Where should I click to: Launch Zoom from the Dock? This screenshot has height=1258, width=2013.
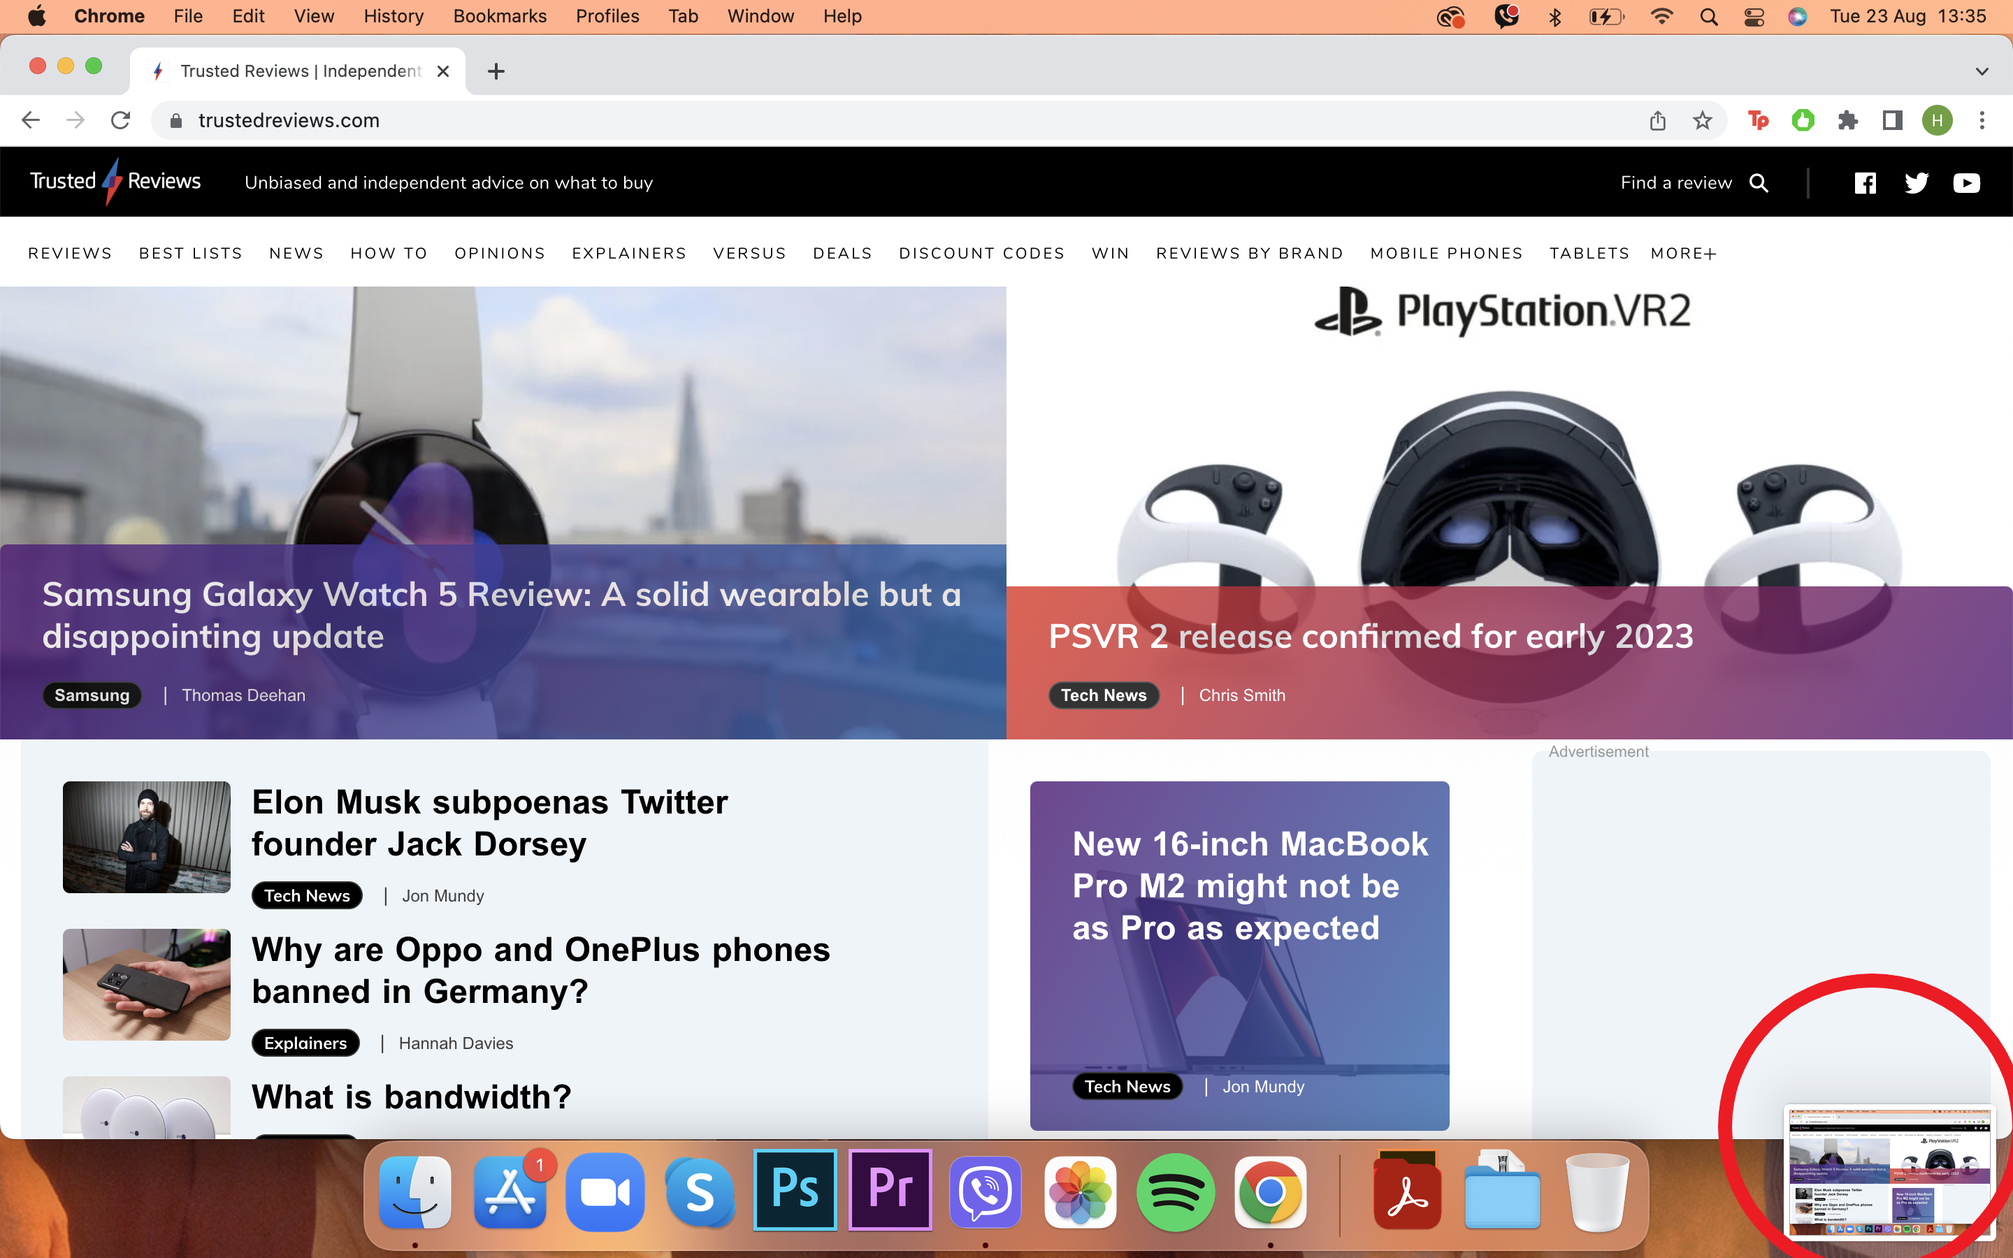coord(605,1192)
